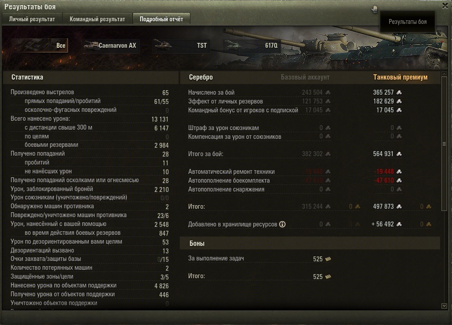Open the Личный результат tab
452x325 pixels.
click(32, 19)
